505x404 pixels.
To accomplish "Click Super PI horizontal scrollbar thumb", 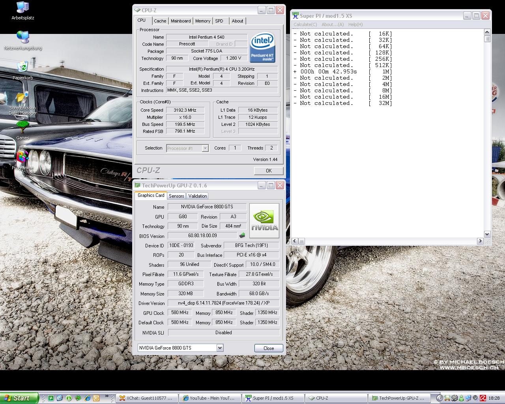I will 301,241.
